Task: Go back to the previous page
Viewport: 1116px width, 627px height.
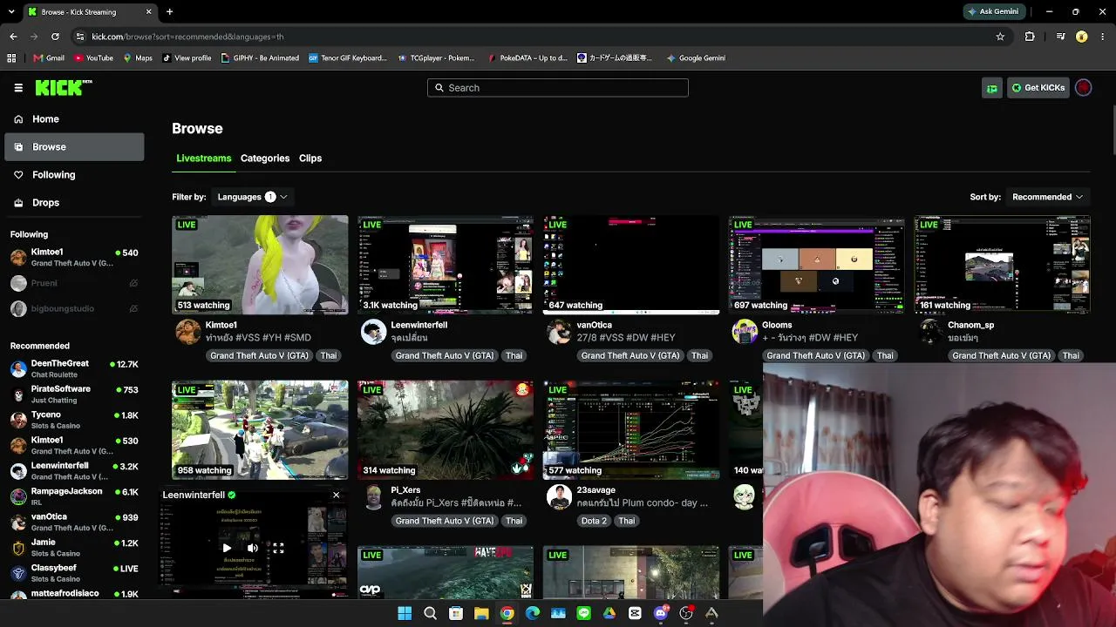Action: [x=13, y=37]
